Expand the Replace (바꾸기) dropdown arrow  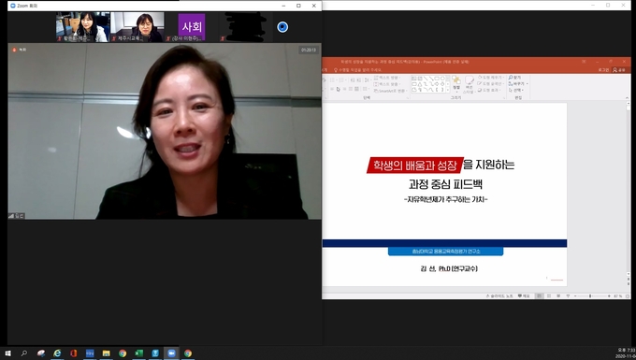tap(527, 83)
